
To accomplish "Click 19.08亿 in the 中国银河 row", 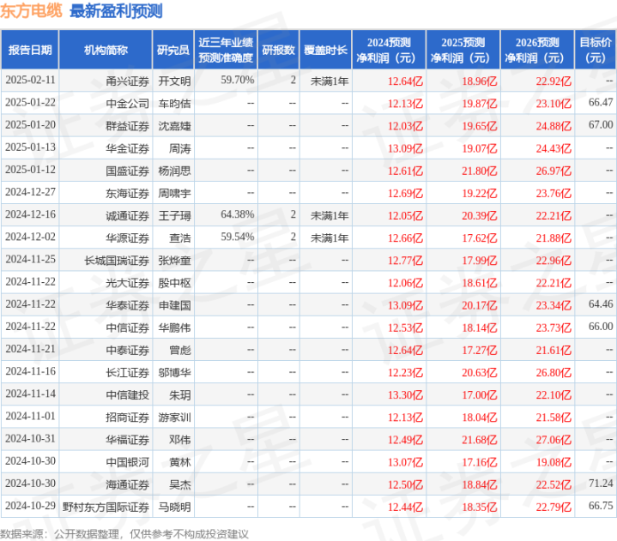I will pos(553,462).
